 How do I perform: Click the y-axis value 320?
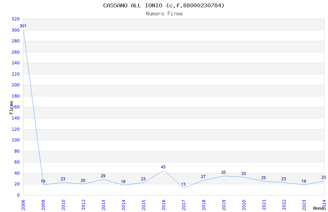point(16,19)
